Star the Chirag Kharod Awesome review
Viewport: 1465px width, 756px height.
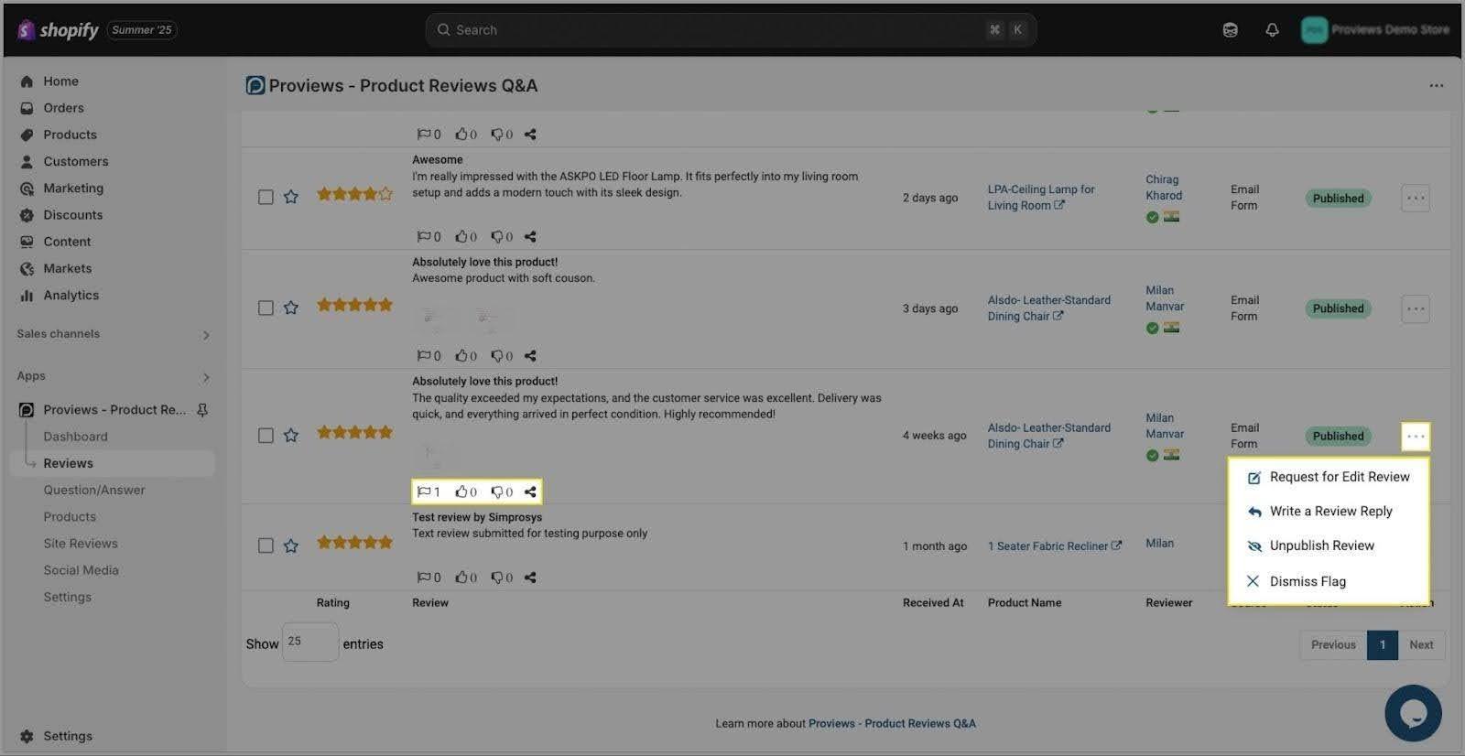pyautogui.click(x=291, y=197)
